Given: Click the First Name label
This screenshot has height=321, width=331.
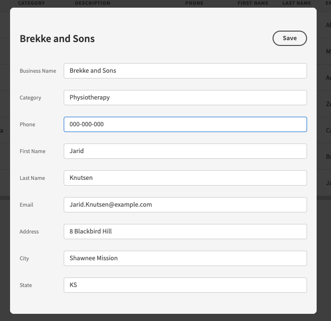Looking at the screenshot, I should pyautogui.click(x=33, y=151).
